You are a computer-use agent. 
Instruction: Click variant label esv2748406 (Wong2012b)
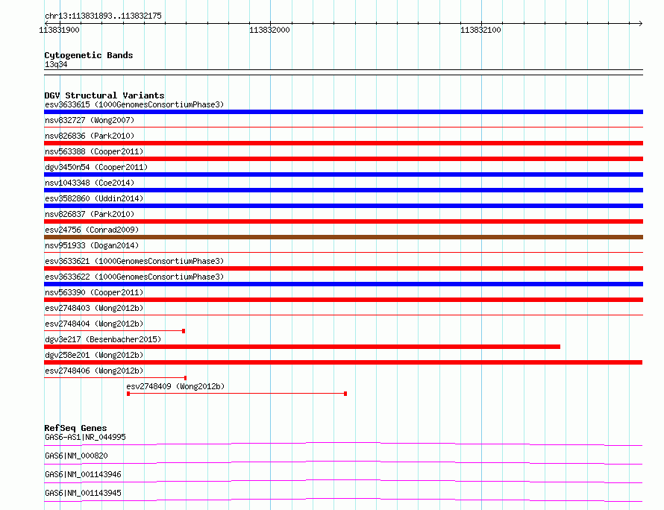(x=94, y=371)
